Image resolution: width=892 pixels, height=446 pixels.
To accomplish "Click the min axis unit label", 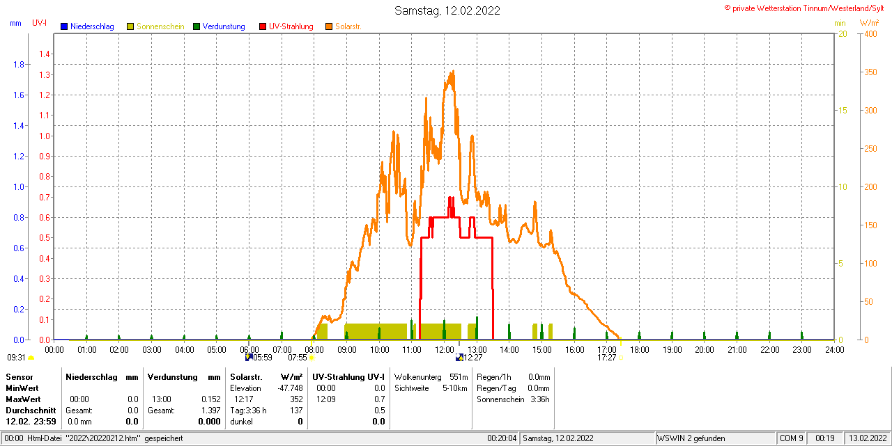I will pos(840,23).
